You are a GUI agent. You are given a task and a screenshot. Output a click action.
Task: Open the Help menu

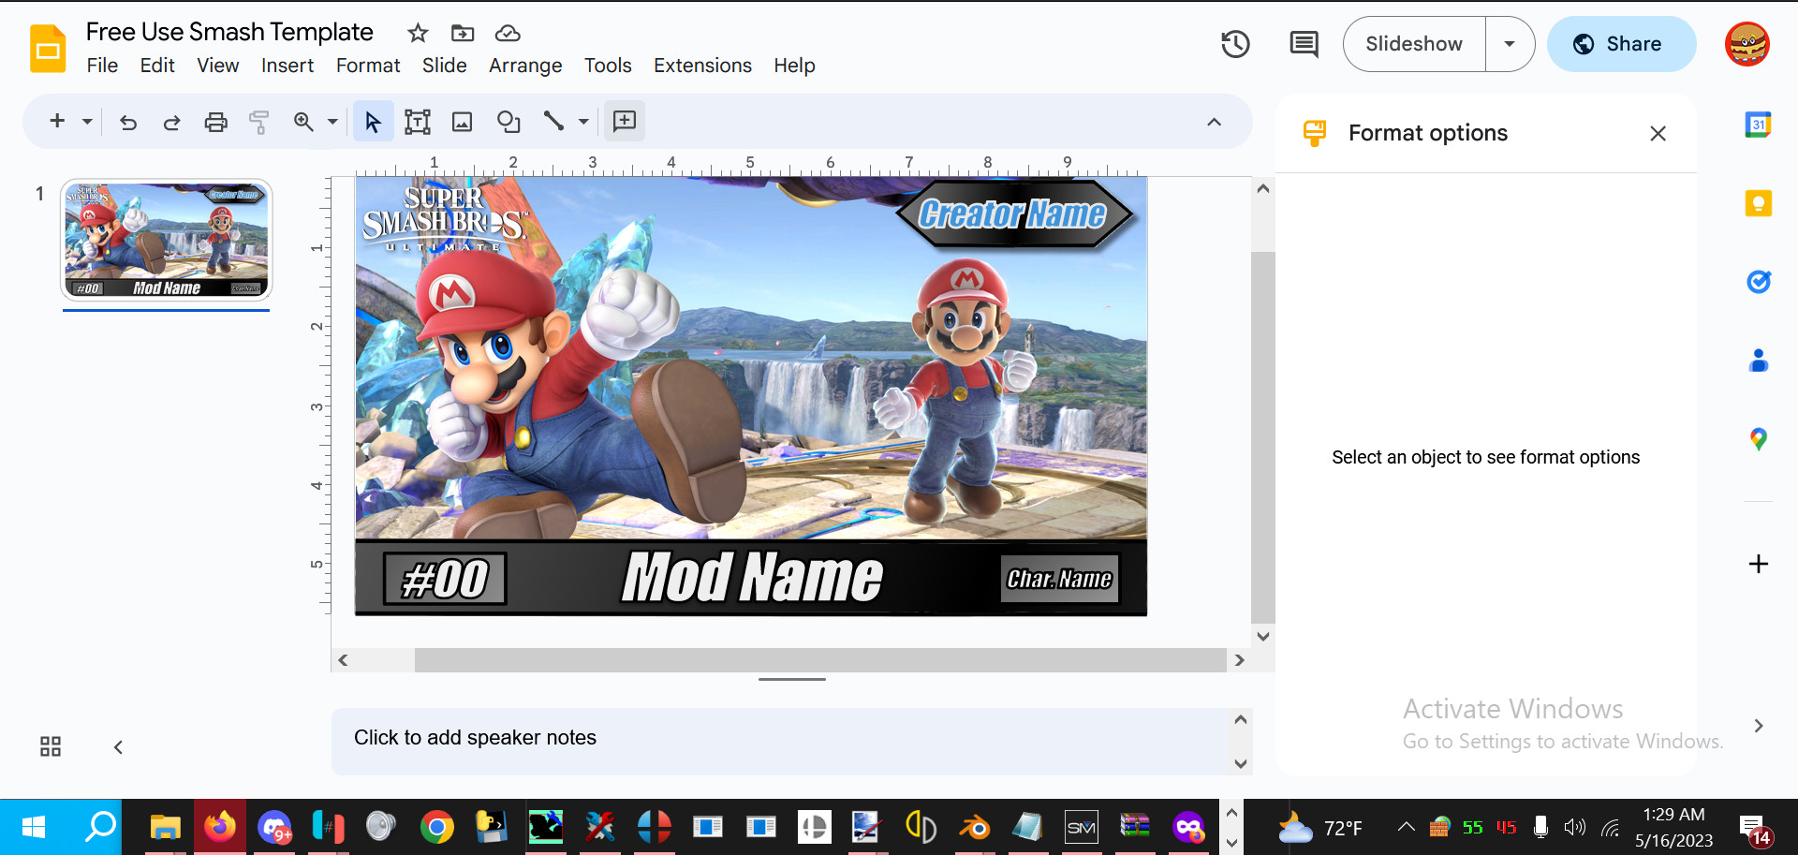794,66
